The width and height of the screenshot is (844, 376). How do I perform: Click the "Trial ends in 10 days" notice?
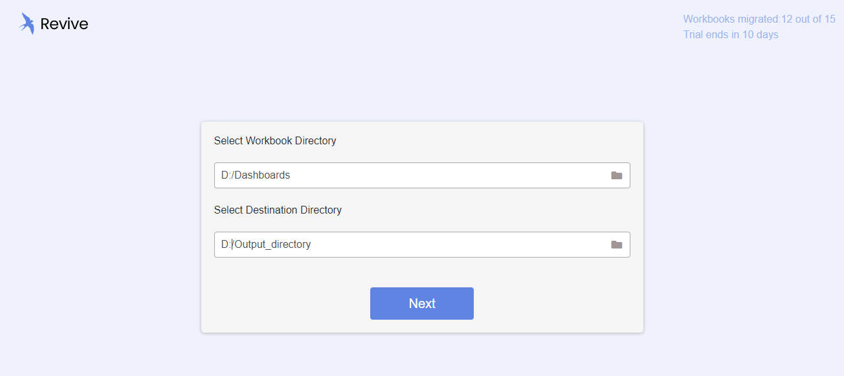pyautogui.click(x=731, y=35)
